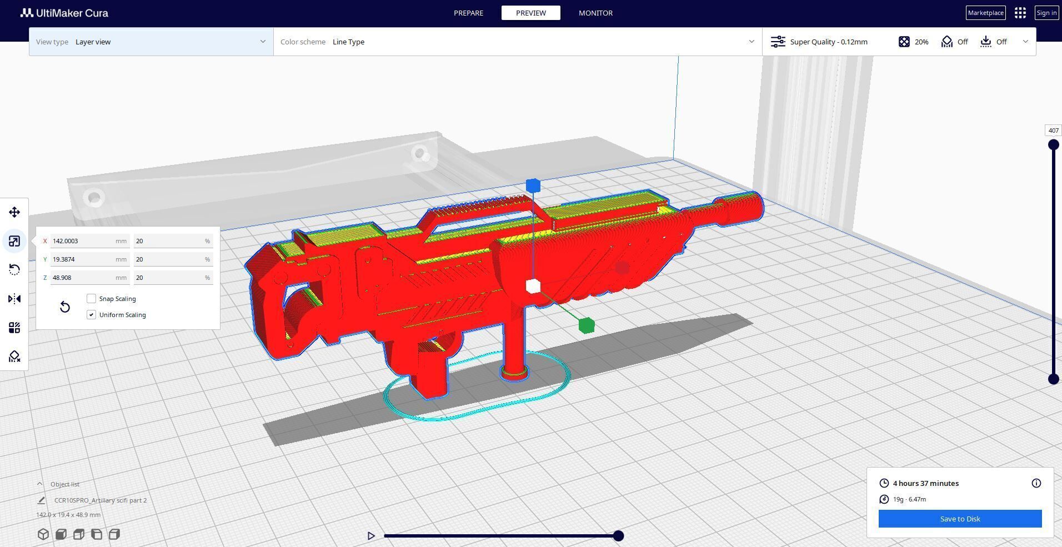This screenshot has width=1062, height=547.
Task: Click the bottom layer slider handle
Action: 1053,379
